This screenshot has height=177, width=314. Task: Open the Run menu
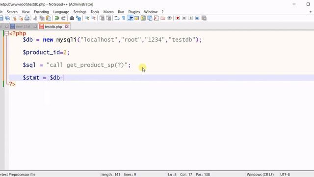121,12
